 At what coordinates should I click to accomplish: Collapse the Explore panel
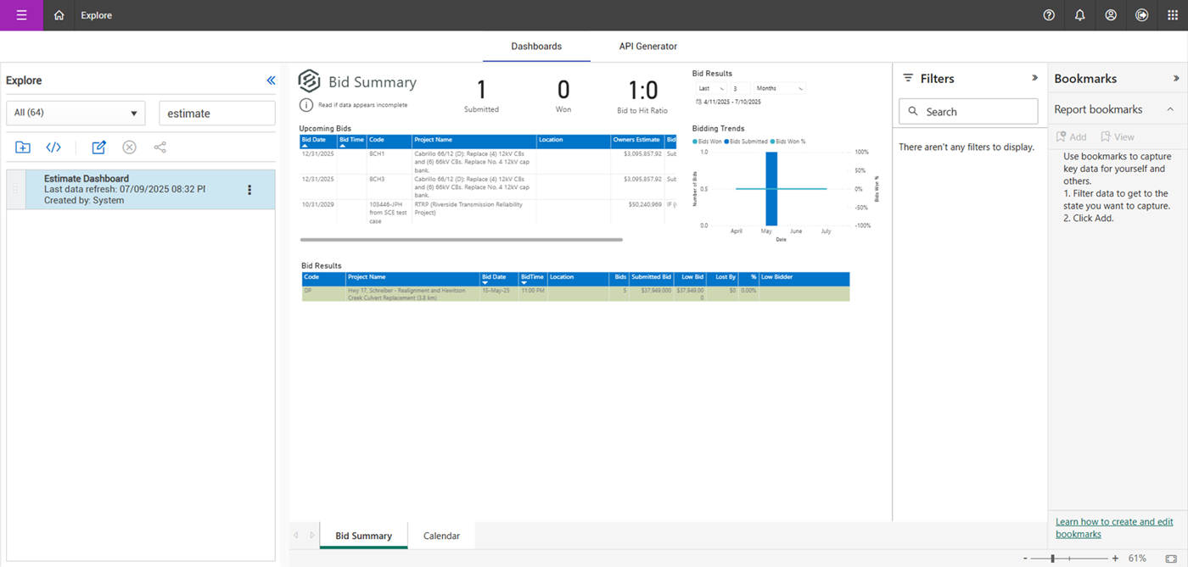[271, 81]
